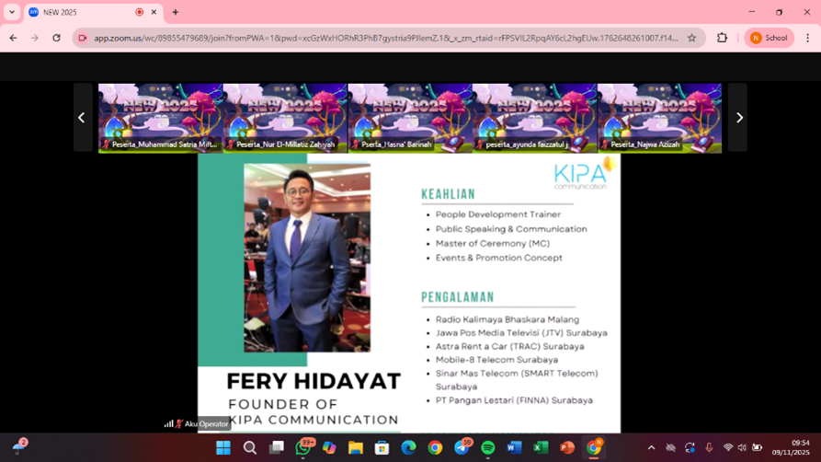Click the camera indicator in the address bar
Screen dimensions: 821x462
click(x=83, y=38)
